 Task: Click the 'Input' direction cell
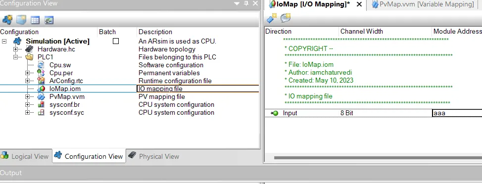click(x=290, y=113)
